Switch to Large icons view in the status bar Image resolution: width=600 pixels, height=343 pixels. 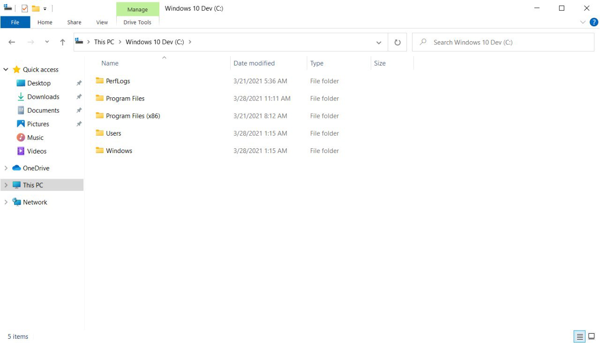pyautogui.click(x=592, y=336)
